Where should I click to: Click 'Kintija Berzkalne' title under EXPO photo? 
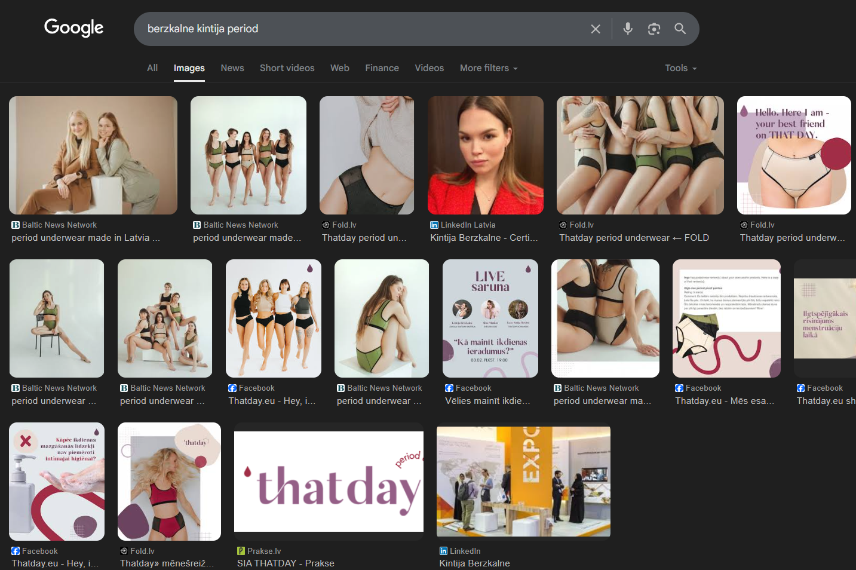coord(474,563)
